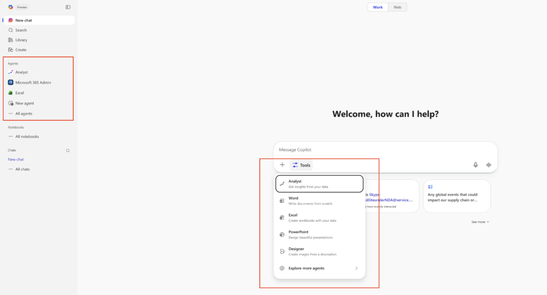Open the global events supply chain prompt card
Image resolution: width=547 pixels, height=295 pixels.
457,196
